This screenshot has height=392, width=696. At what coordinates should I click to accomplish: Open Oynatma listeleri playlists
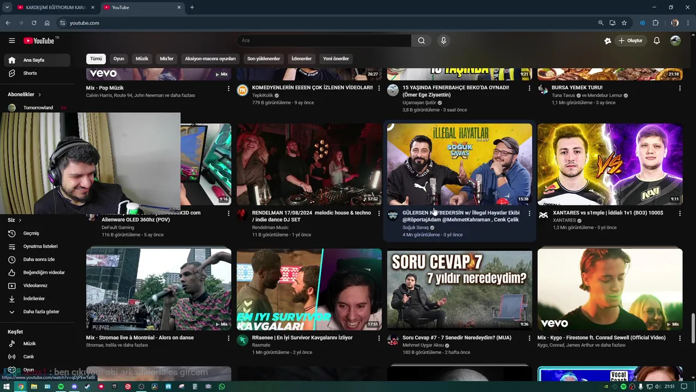(37, 246)
